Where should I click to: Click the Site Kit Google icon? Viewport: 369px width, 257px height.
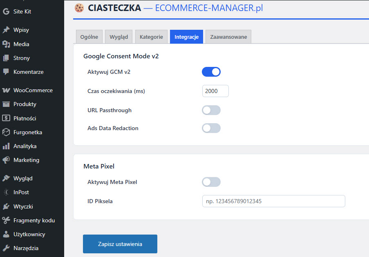(6, 11)
